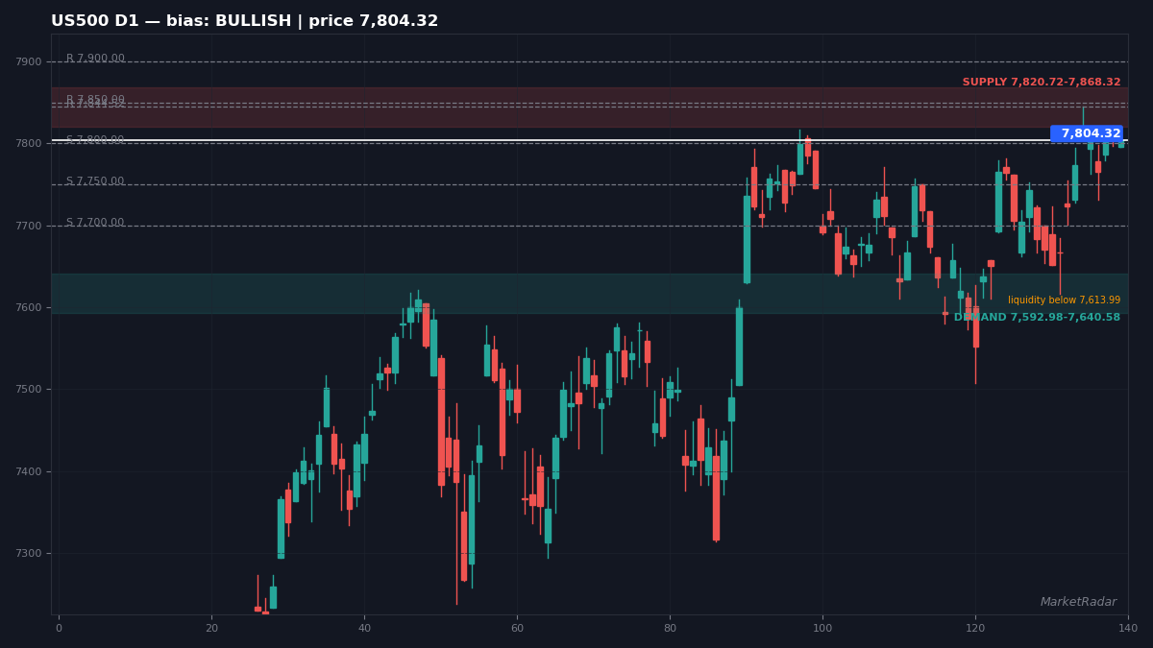1153x648 pixels.
Task: Select the 7500 y-axis tick label
Action: coord(29,389)
